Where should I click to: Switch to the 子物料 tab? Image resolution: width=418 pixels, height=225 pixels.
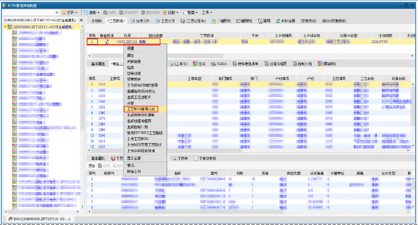pyautogui.click(x=96, y=21)
